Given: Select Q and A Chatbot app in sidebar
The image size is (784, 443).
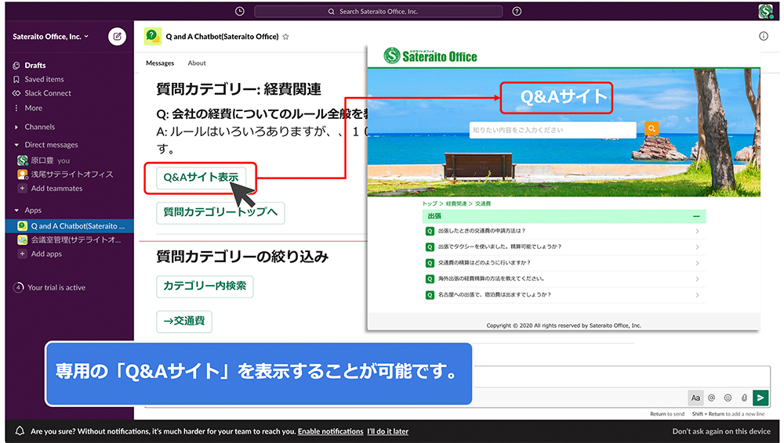Looking at the screenshot, I should pos(70,225).
